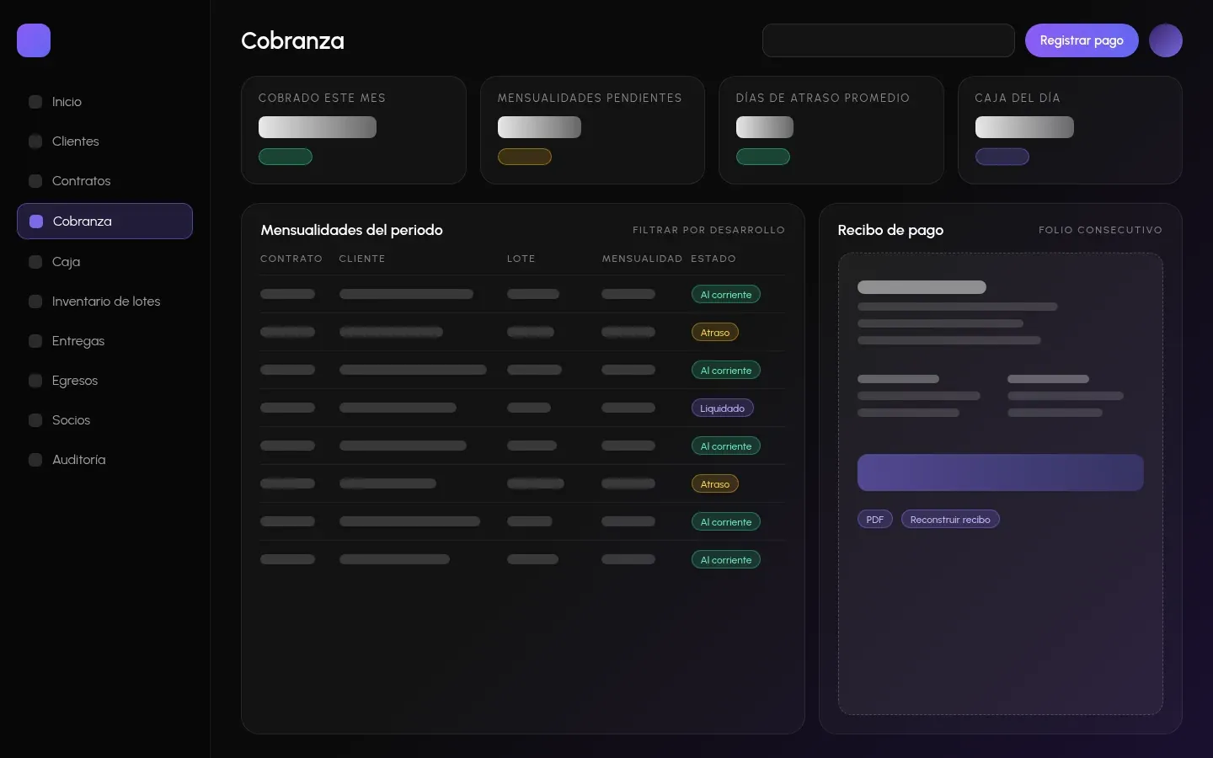The height and width of the screenshot is (758, 1213).
Task: Click the Registrar pago button
Action: point(1082,40)
